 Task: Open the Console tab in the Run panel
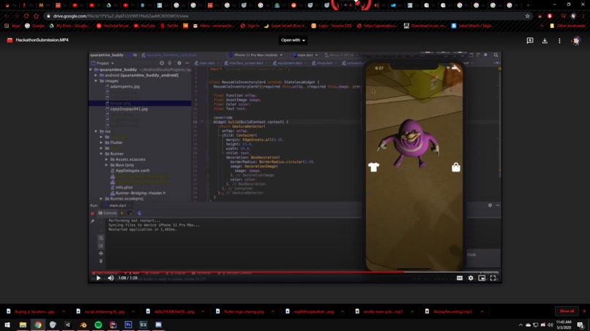click(x=108, y=213)
